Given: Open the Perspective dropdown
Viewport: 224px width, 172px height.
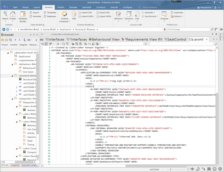Looking at the screenshot, I should click(x=205, y=7).
